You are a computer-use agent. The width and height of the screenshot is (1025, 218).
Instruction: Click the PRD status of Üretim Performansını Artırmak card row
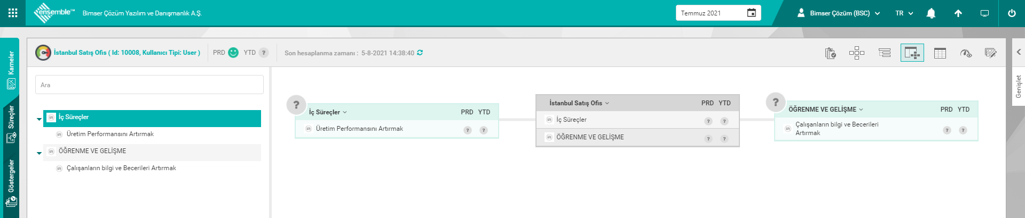coord(468,130)
